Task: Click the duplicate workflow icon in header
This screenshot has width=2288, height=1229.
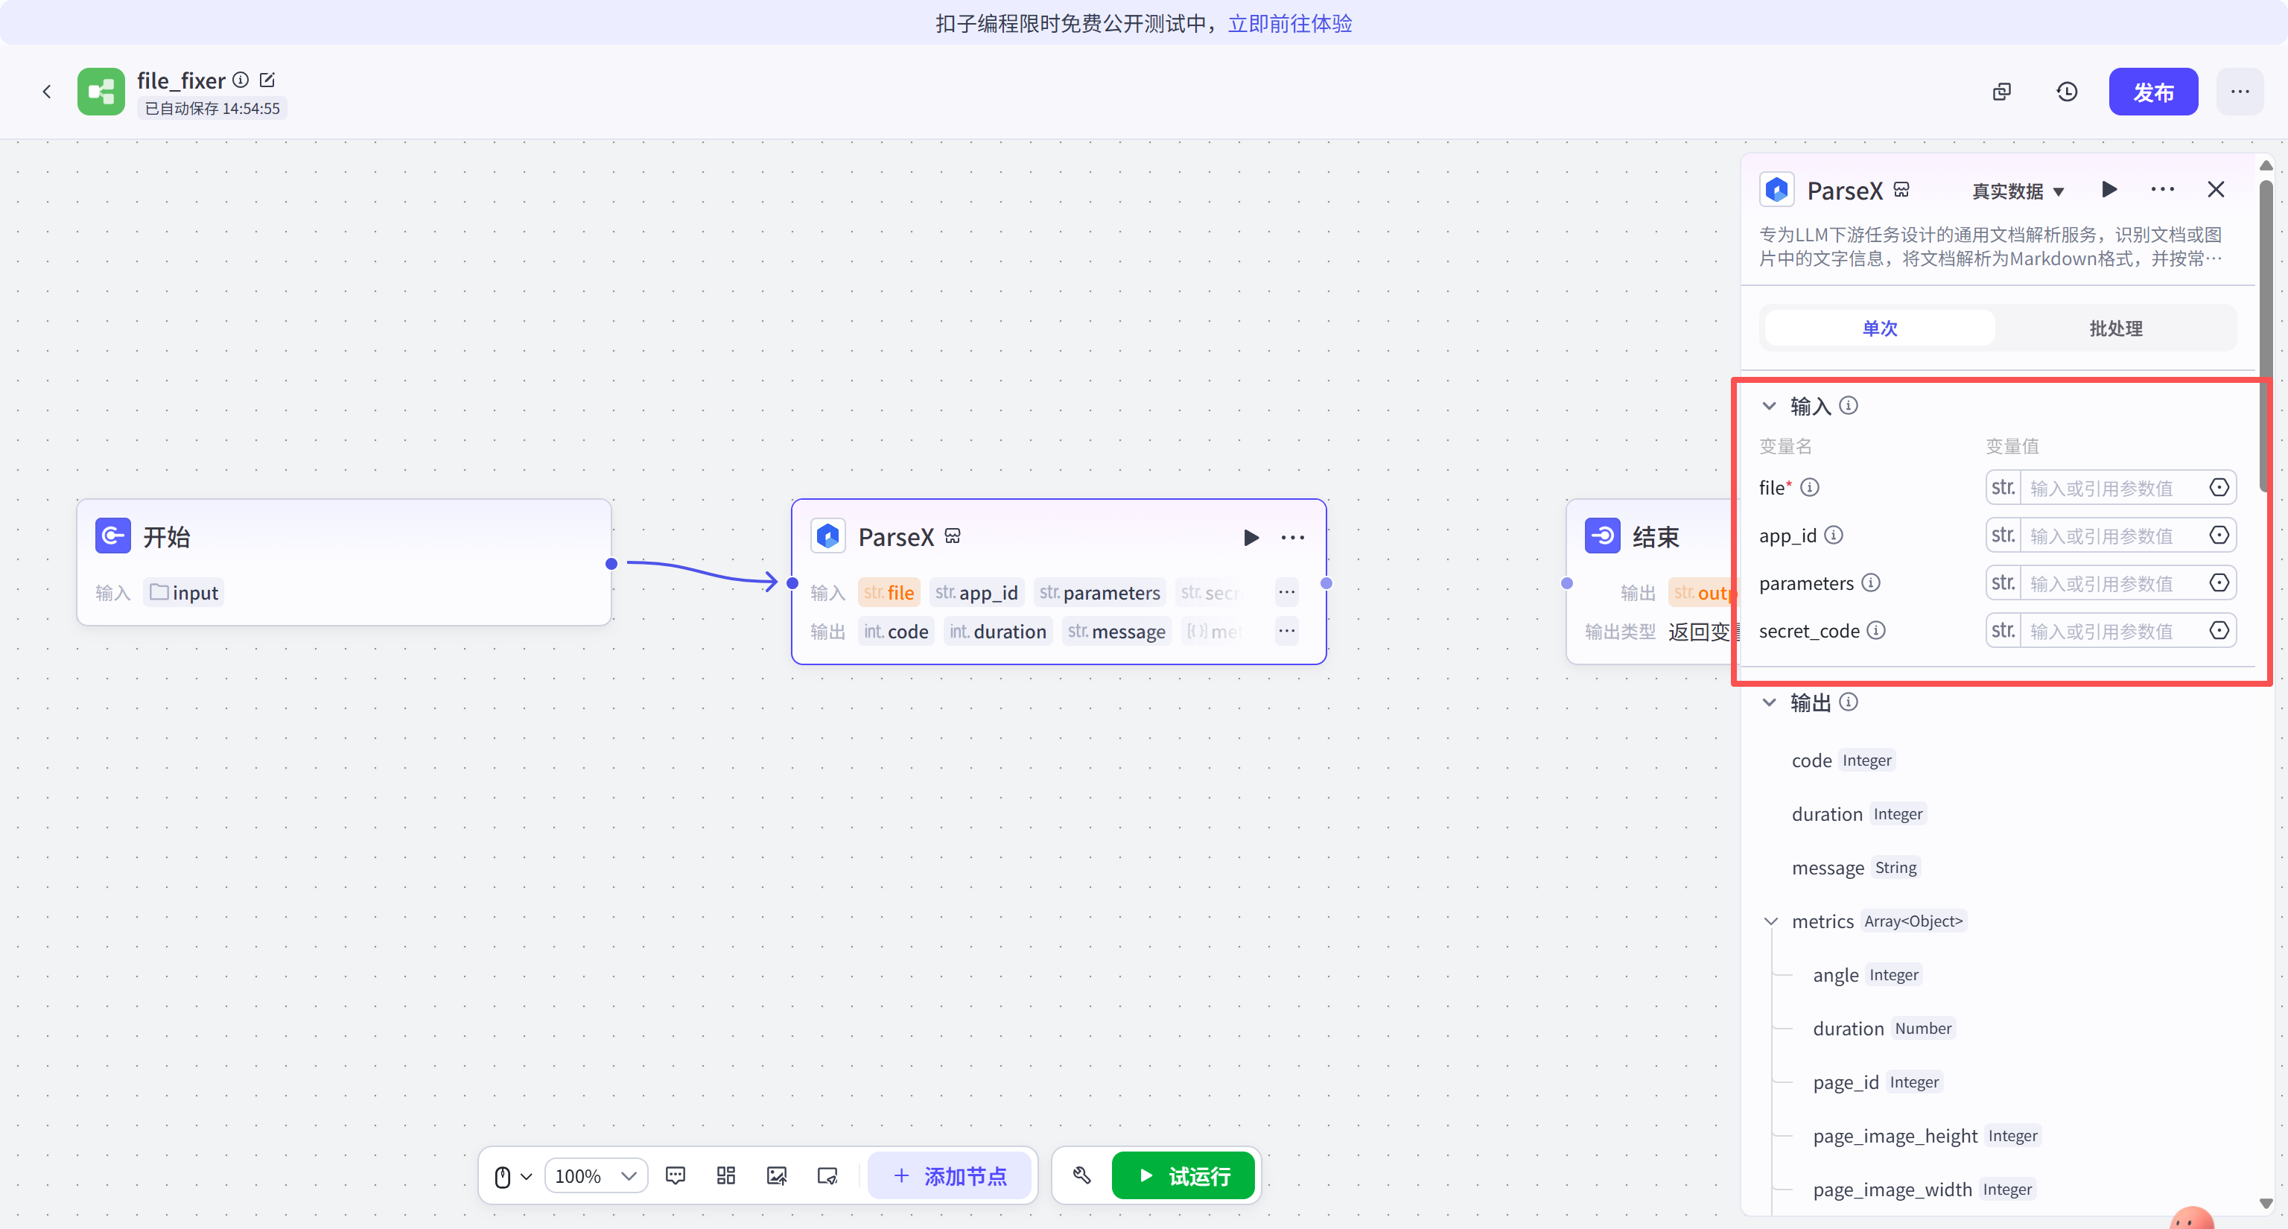Action: click(2002, 92)
